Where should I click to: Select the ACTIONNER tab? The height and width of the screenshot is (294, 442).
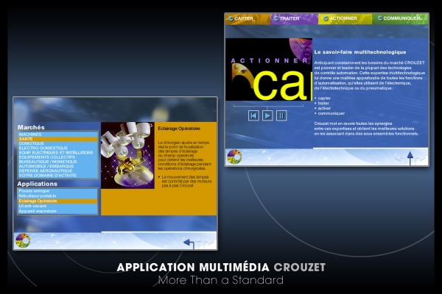[339, 18]
